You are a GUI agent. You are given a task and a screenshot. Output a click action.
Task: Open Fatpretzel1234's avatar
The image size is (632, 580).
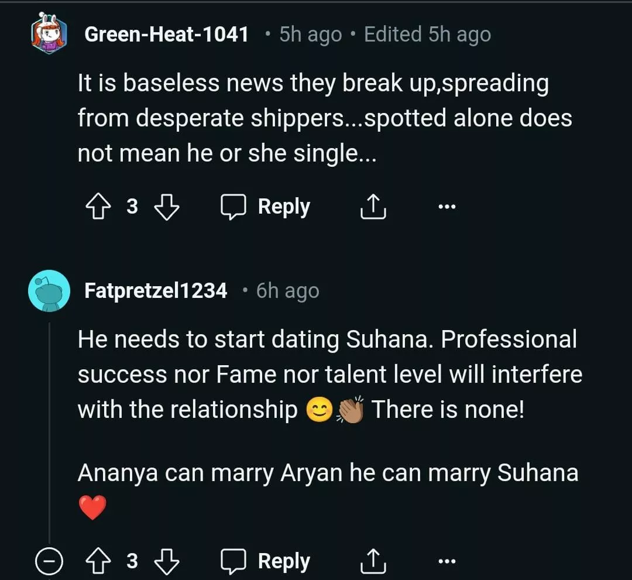click(x=49, y=291)
